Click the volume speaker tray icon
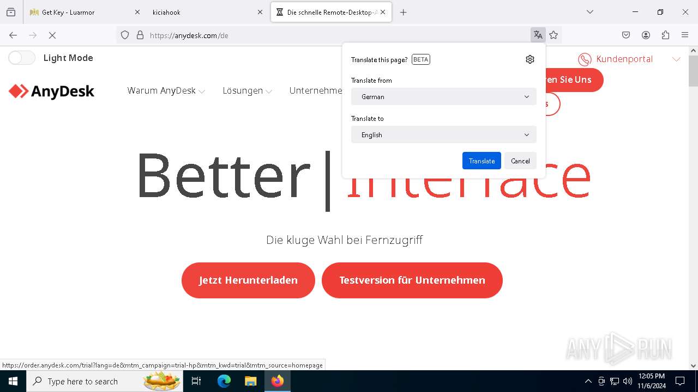Screen dimensions: 698x392 point(628,381)
